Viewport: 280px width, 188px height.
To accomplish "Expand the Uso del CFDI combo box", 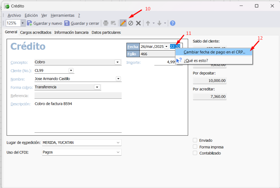I will 118,152.
